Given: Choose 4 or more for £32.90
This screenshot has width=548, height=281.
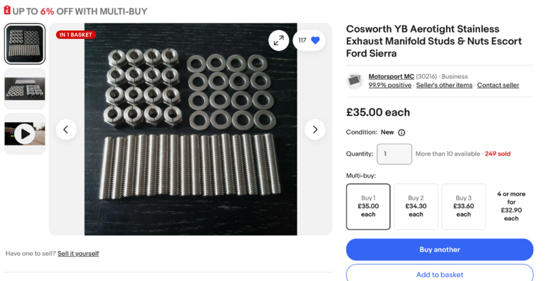Looking at the screenshot, I should coord(511,206).
